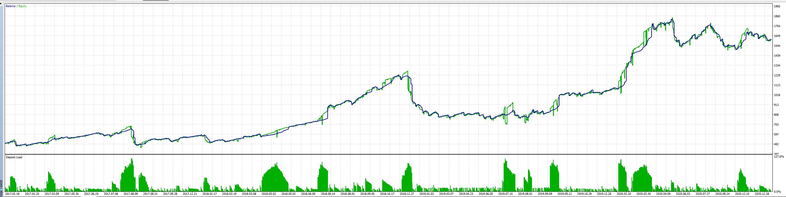Select the 2017.07.06 date label
This screenshot has width=786, height=197.
tap(111, 194)
